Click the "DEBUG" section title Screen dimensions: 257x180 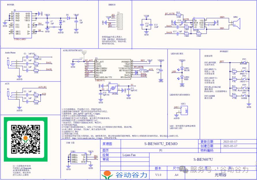pyautogui.click(x=112, y=5)
